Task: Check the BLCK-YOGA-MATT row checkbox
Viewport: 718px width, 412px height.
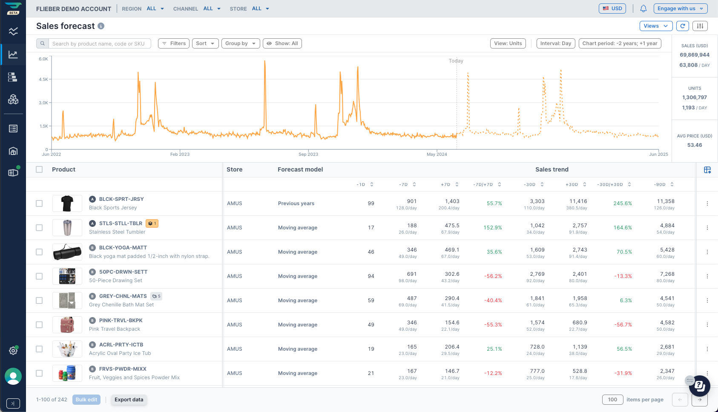Action: click(39, 252)
